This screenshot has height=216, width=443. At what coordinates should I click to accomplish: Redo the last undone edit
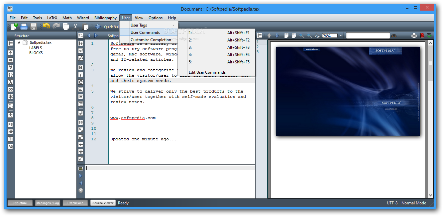[x=56, y=27]
